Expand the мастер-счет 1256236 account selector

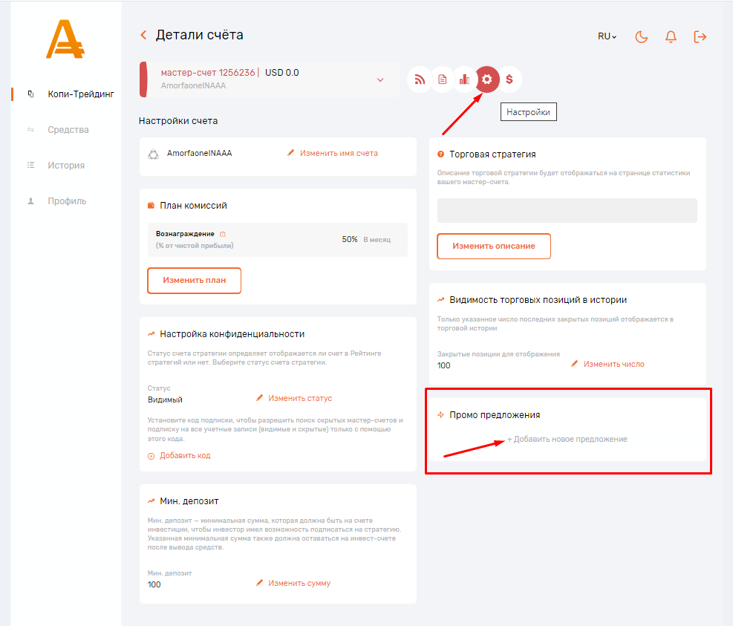click(380, 79)
